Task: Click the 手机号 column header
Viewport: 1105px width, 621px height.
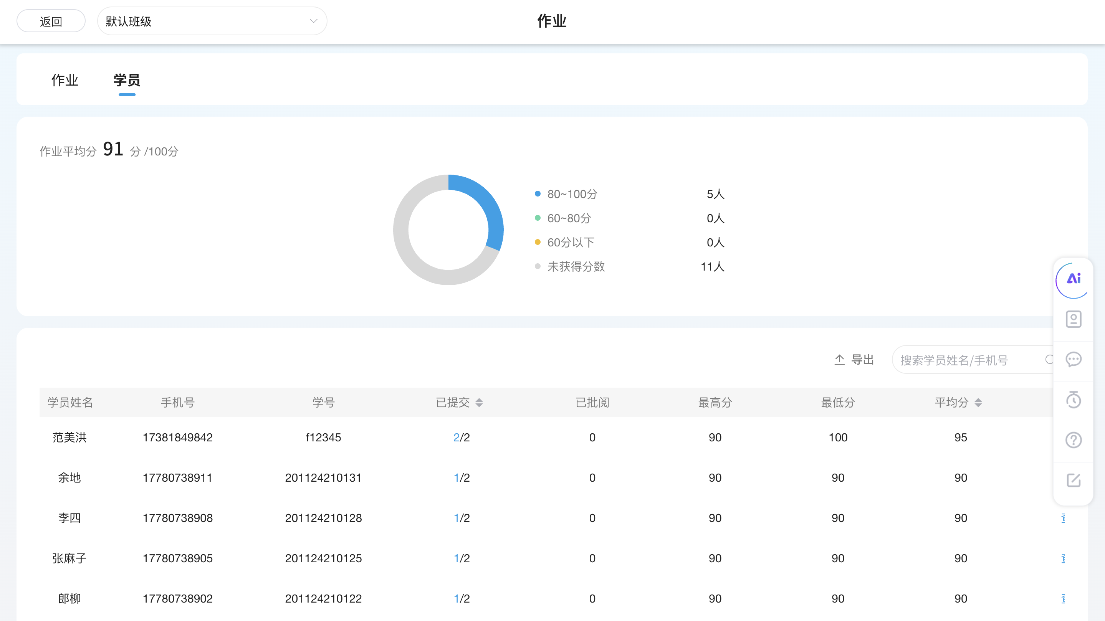Action: 178,402
